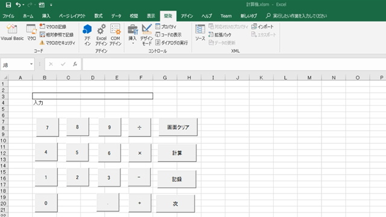Screen dimensions: 386x217
Task: Open the Visual Basic editor icon
Action: (x=12, y=30)
